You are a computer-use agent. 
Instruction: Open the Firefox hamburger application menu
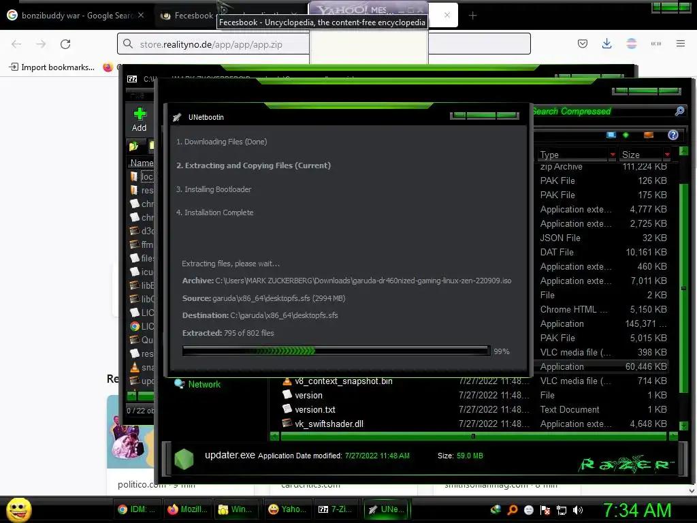681,44
